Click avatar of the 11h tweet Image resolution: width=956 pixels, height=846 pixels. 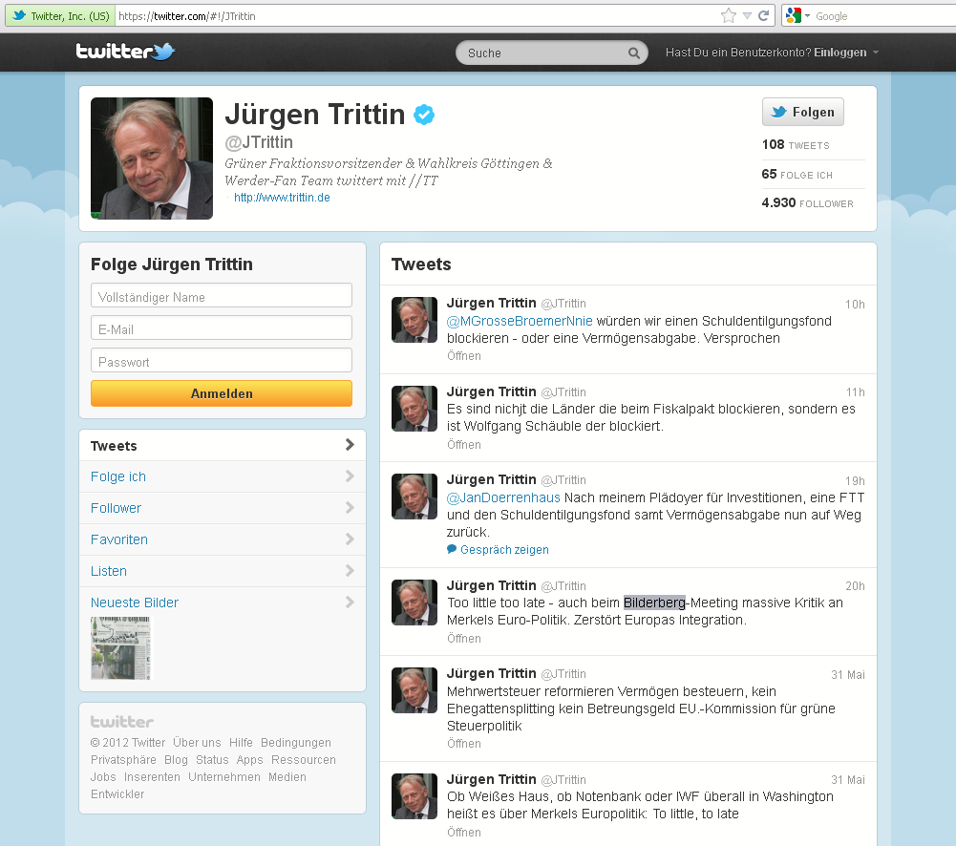pos(414,409)
